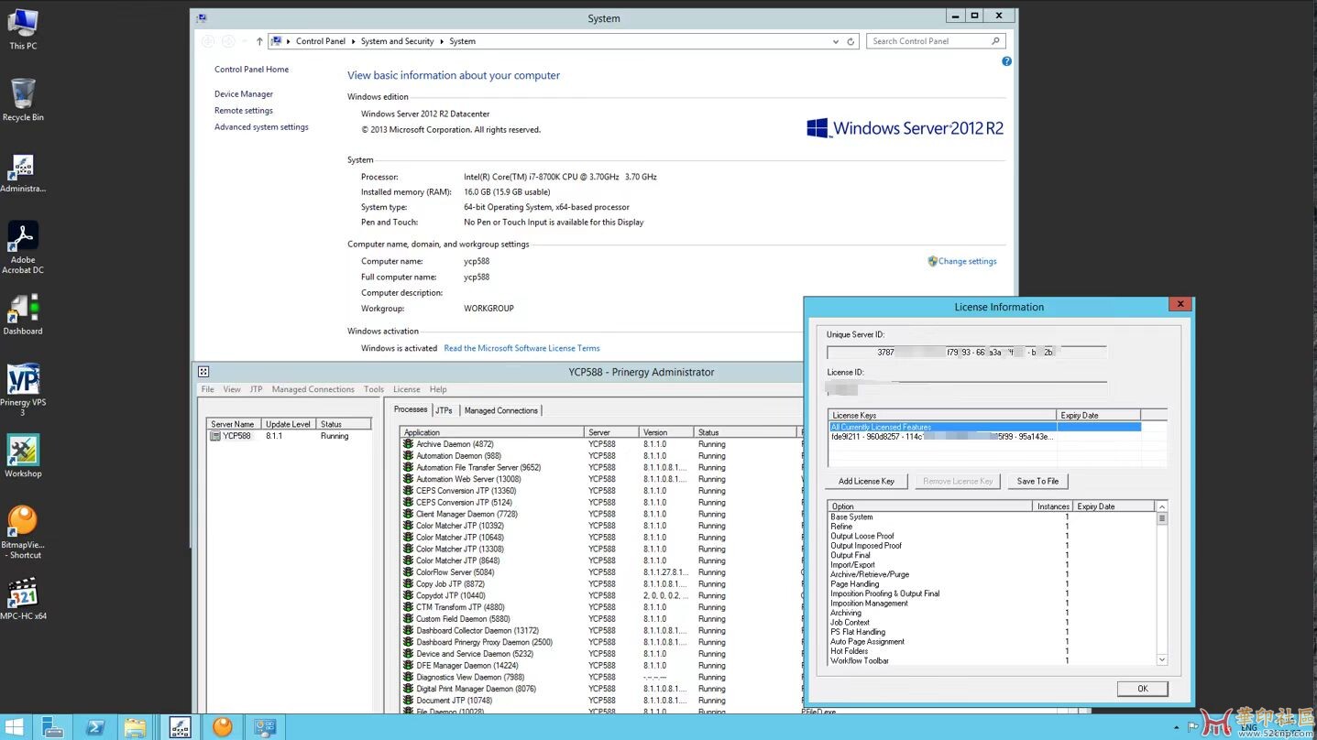Viewport: 1317px width, 740px height.
Task: Click the Archive Daemon traffic light icon
Action: click(x=408, y=443)
